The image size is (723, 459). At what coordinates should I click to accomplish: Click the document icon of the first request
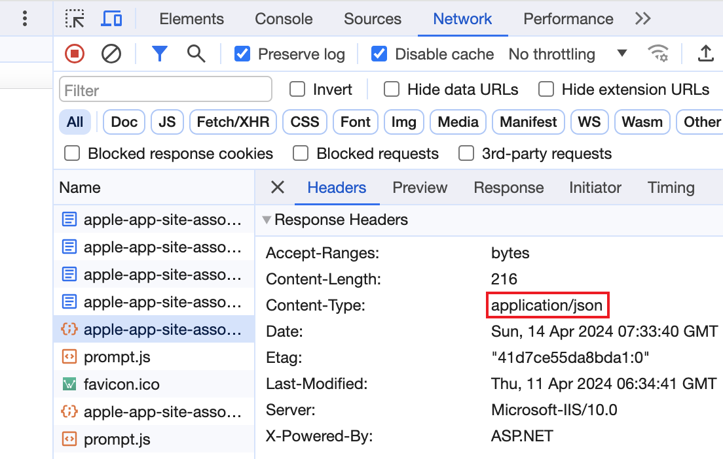tap(69, 220)
